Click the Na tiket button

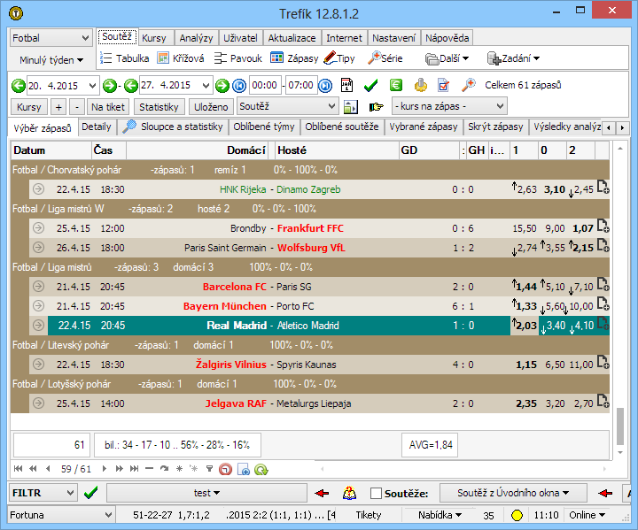(108, 107)
